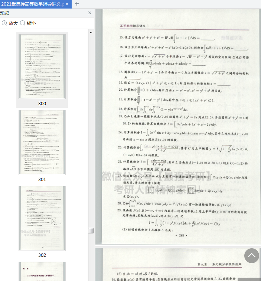Close the 2021武忠祥高等数学辅导讲义 tab
261x281 pixels.
[x=67, y=4]
